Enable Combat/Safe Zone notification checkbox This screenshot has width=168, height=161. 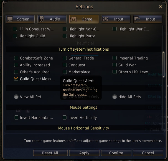16,58
